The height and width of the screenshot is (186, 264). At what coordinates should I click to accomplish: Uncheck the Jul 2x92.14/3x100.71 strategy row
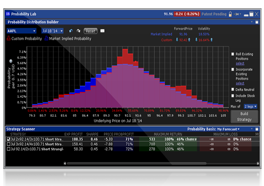tap(8, 139)
